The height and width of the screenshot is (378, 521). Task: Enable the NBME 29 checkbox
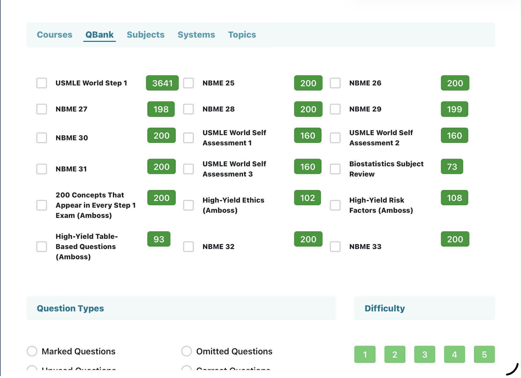(335, 109)
